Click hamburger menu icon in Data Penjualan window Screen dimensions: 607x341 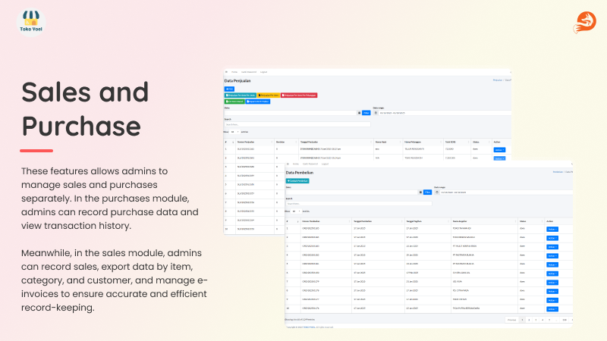226,71
